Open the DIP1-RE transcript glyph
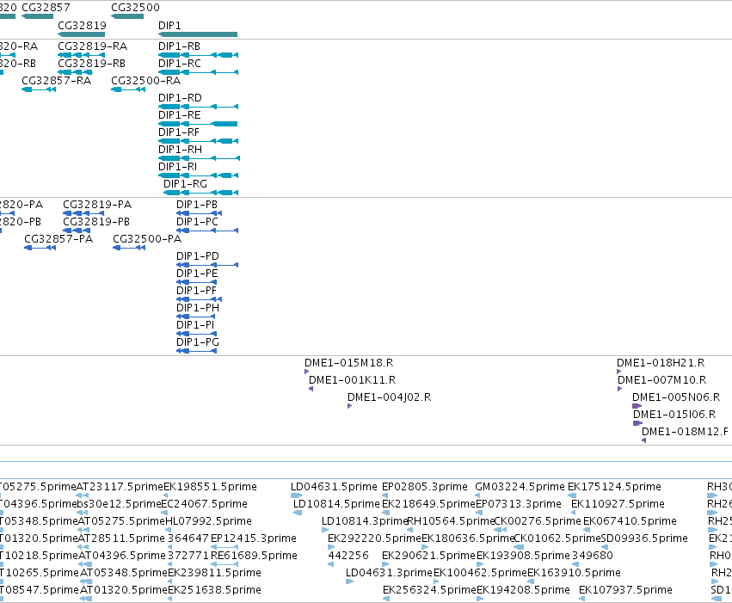The image size is (732, 603). tap(198, 124)
